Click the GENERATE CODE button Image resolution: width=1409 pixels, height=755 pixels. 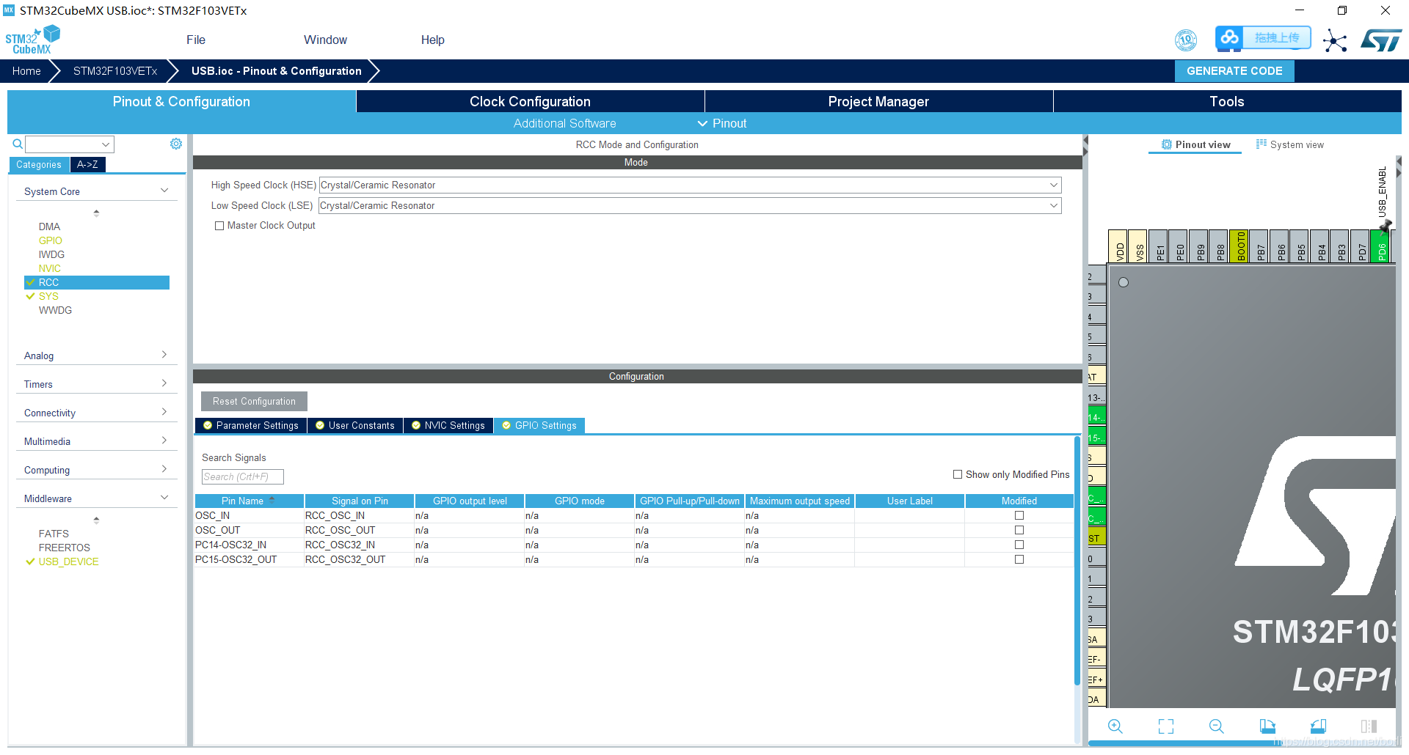(1234, 71)
